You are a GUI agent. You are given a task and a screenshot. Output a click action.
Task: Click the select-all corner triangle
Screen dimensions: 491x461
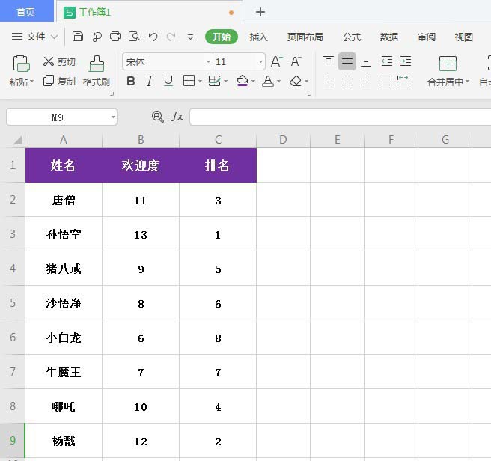click(x=17, y=140)
